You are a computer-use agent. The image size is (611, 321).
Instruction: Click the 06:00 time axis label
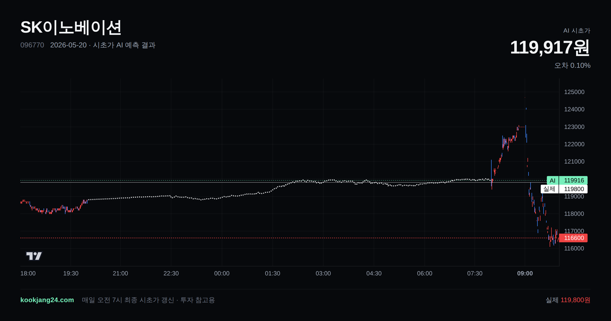425,273
